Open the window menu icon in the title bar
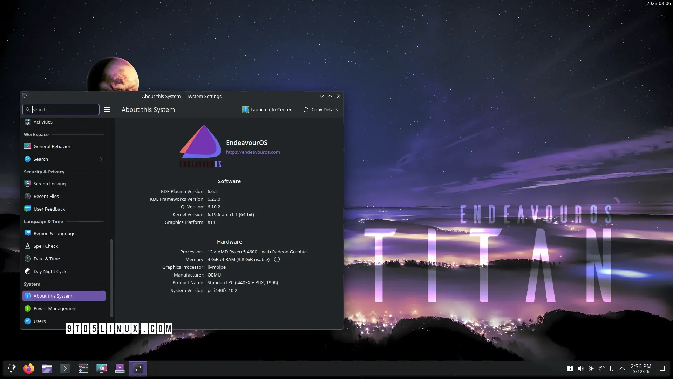The image size is (673, 379). click(x=25, y=96)
